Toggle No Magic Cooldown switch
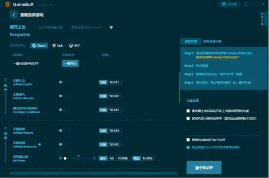The width and height of the screenshot is (269, 178). 62,110
